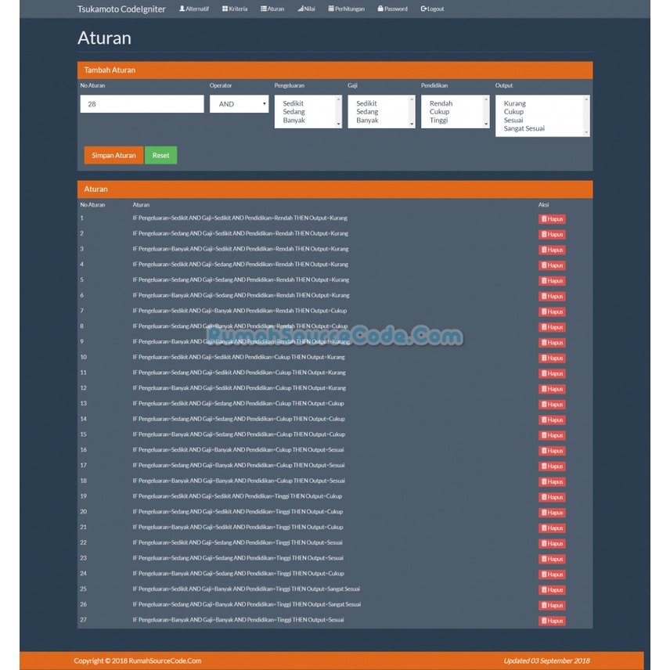Select Banyak in Gaji list
670x670 pixels.
coord(367,120)
